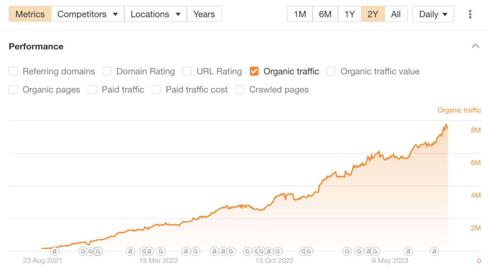
Task: Toggle the Domain Rating checkbox
Action: click(x=107, y=71)
